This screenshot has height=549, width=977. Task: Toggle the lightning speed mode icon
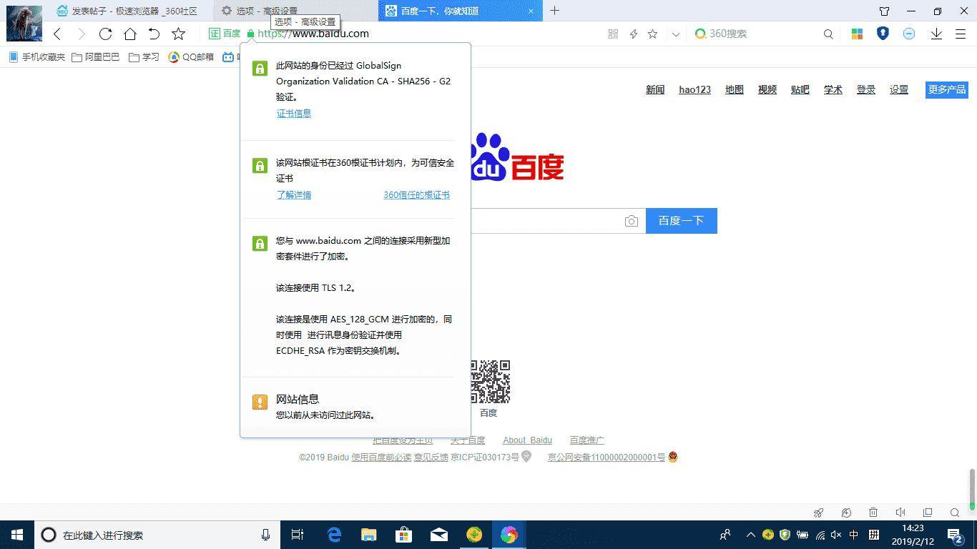[633, 34]
